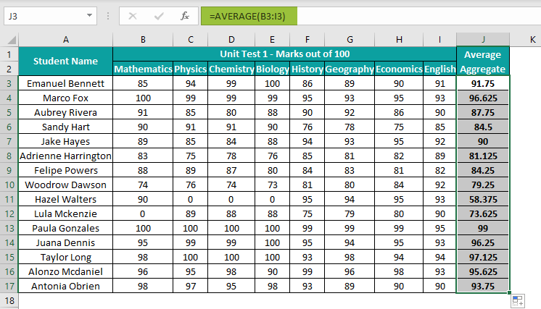Screen dimensions: 541x309
Task: Select the Adrienne Harrington name cell
Action: [x=65, y=156]
